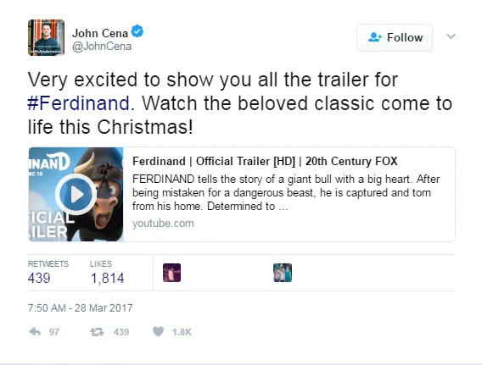Open John Cena's profile avatar
Screen dimensions: 482x365
click(x=46, y=37)
